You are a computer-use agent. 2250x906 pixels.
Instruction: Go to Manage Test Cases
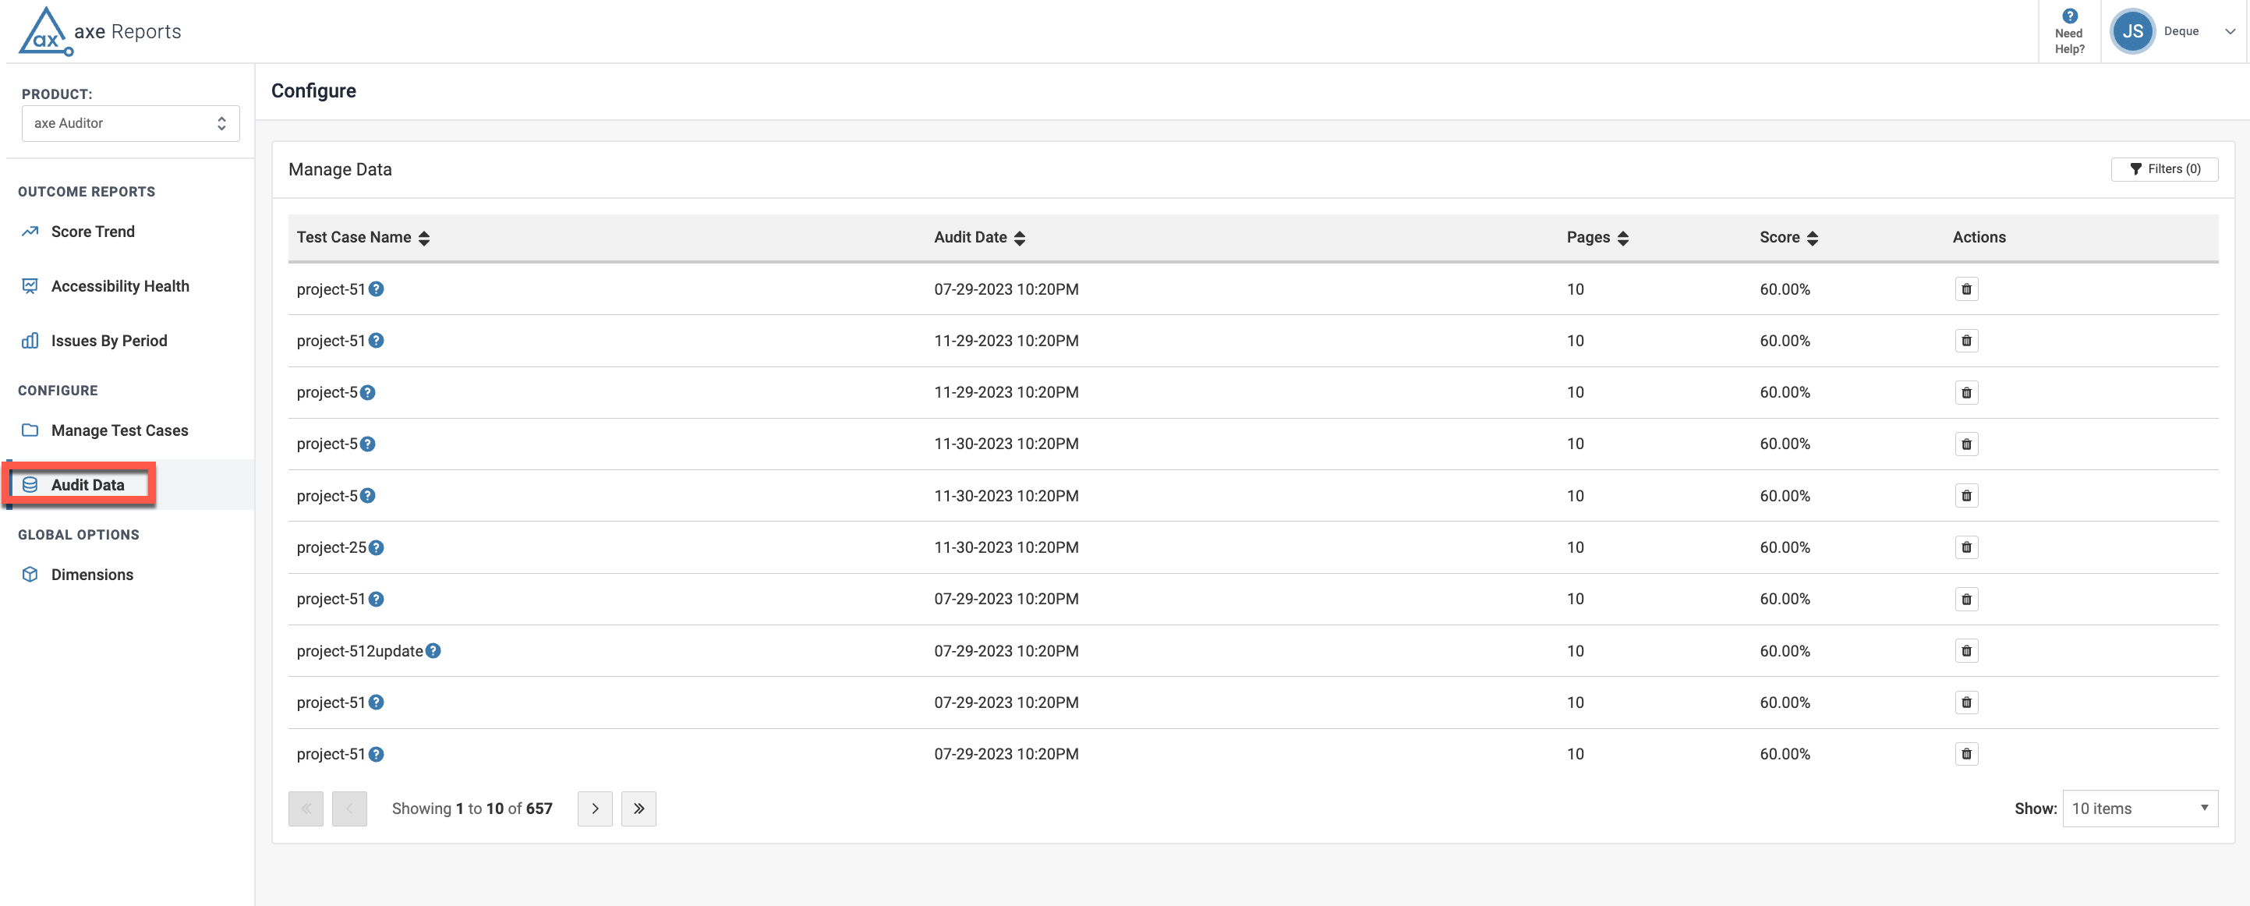click(x=119, y=430)
